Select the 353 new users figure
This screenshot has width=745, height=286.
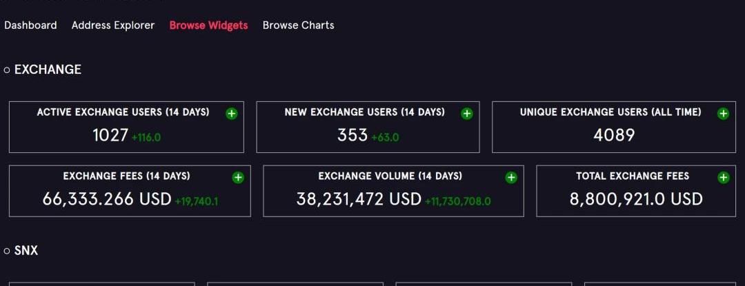tap(352, 135)
